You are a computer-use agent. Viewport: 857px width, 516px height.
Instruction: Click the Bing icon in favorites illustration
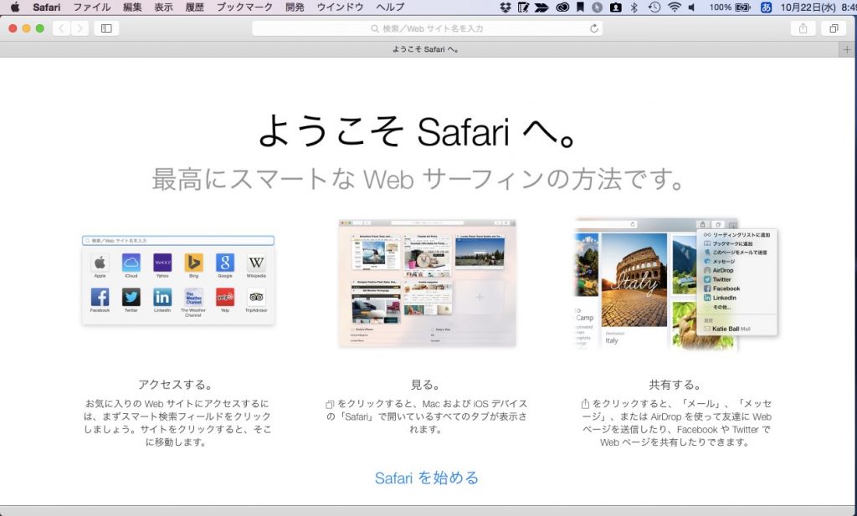pos(193,263)
